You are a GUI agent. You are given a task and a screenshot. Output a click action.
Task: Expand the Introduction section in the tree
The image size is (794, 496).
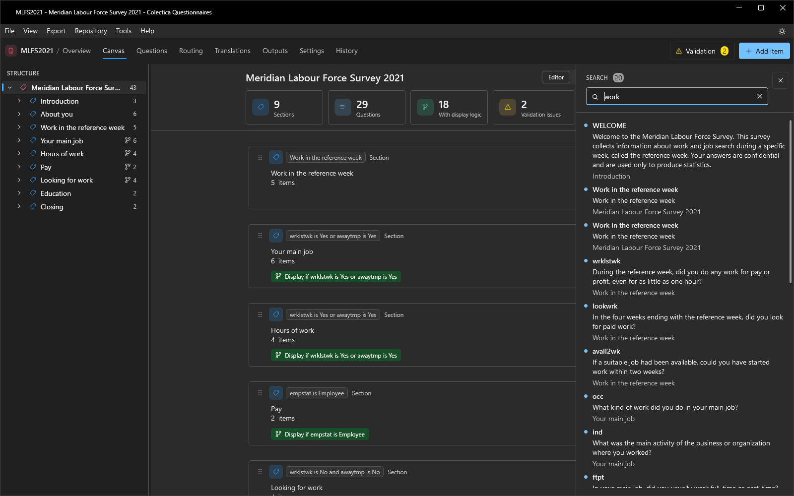coord(19,101)
